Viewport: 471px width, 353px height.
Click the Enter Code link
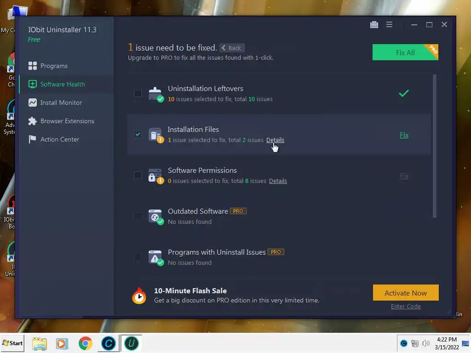tap(406, 307)
